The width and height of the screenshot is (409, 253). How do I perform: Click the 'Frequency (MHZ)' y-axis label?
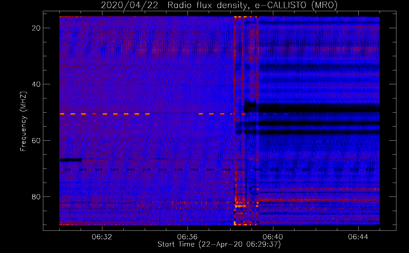pos(23,121)
